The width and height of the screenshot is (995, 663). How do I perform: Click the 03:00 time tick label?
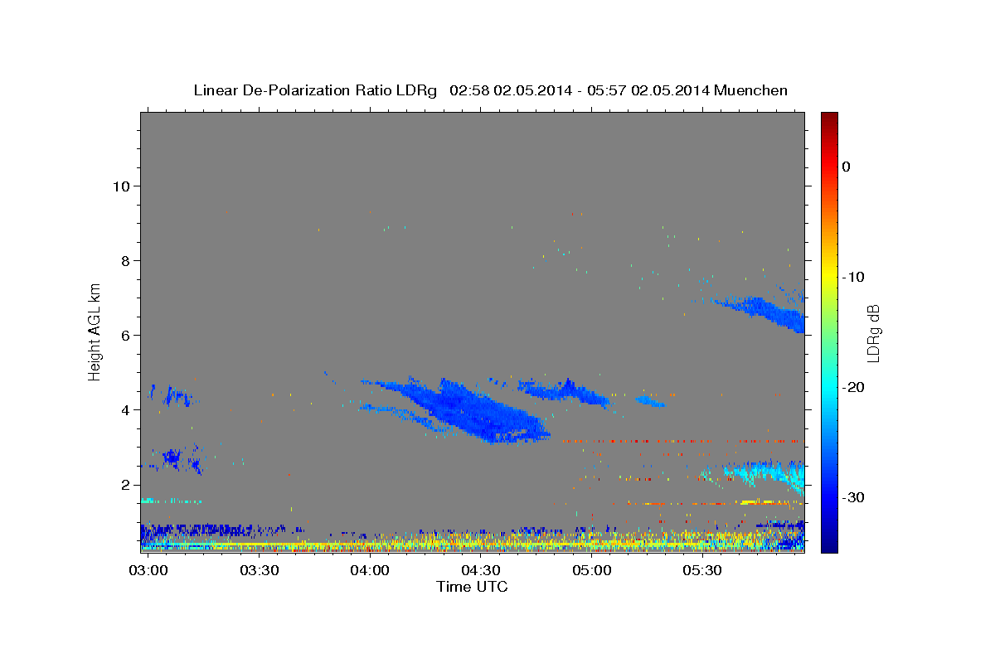[148, 571]
